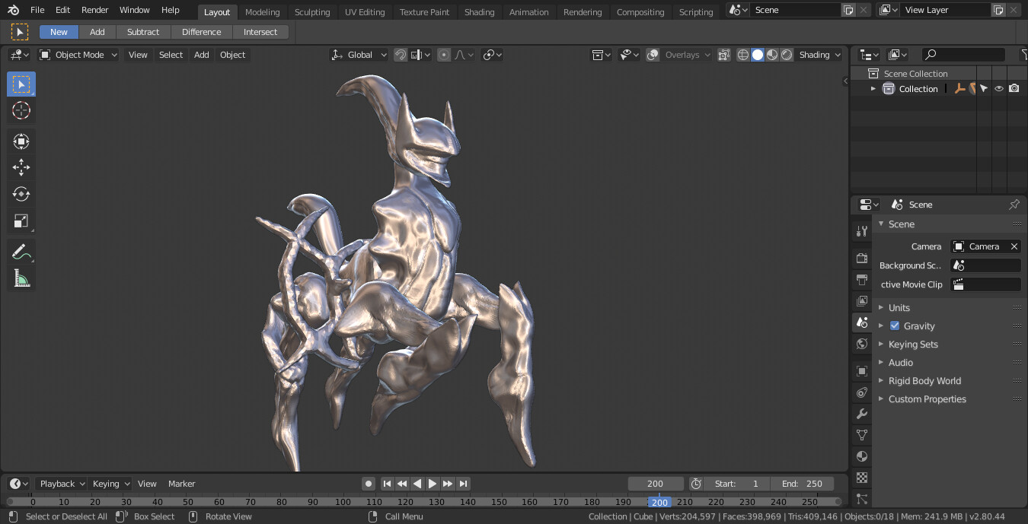
Task: Open the Object Mode dropdown
Action: 78,55
